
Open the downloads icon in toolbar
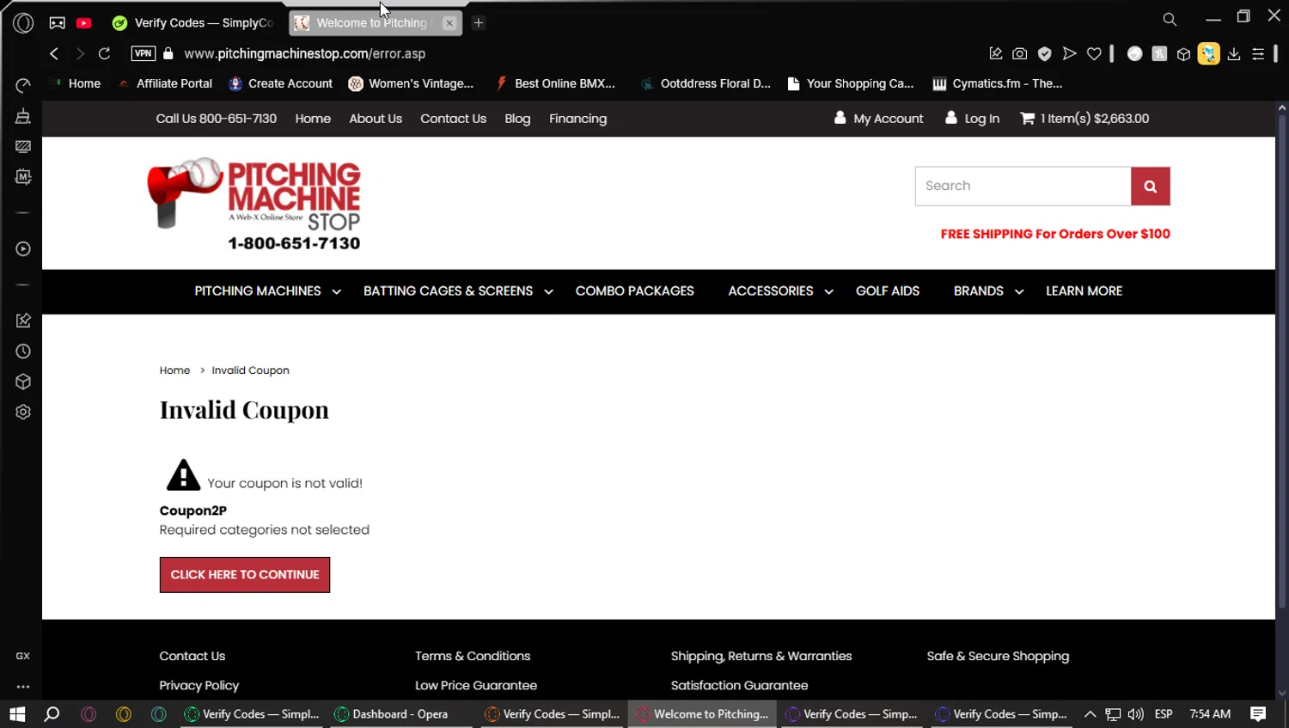click(1234, 53)
